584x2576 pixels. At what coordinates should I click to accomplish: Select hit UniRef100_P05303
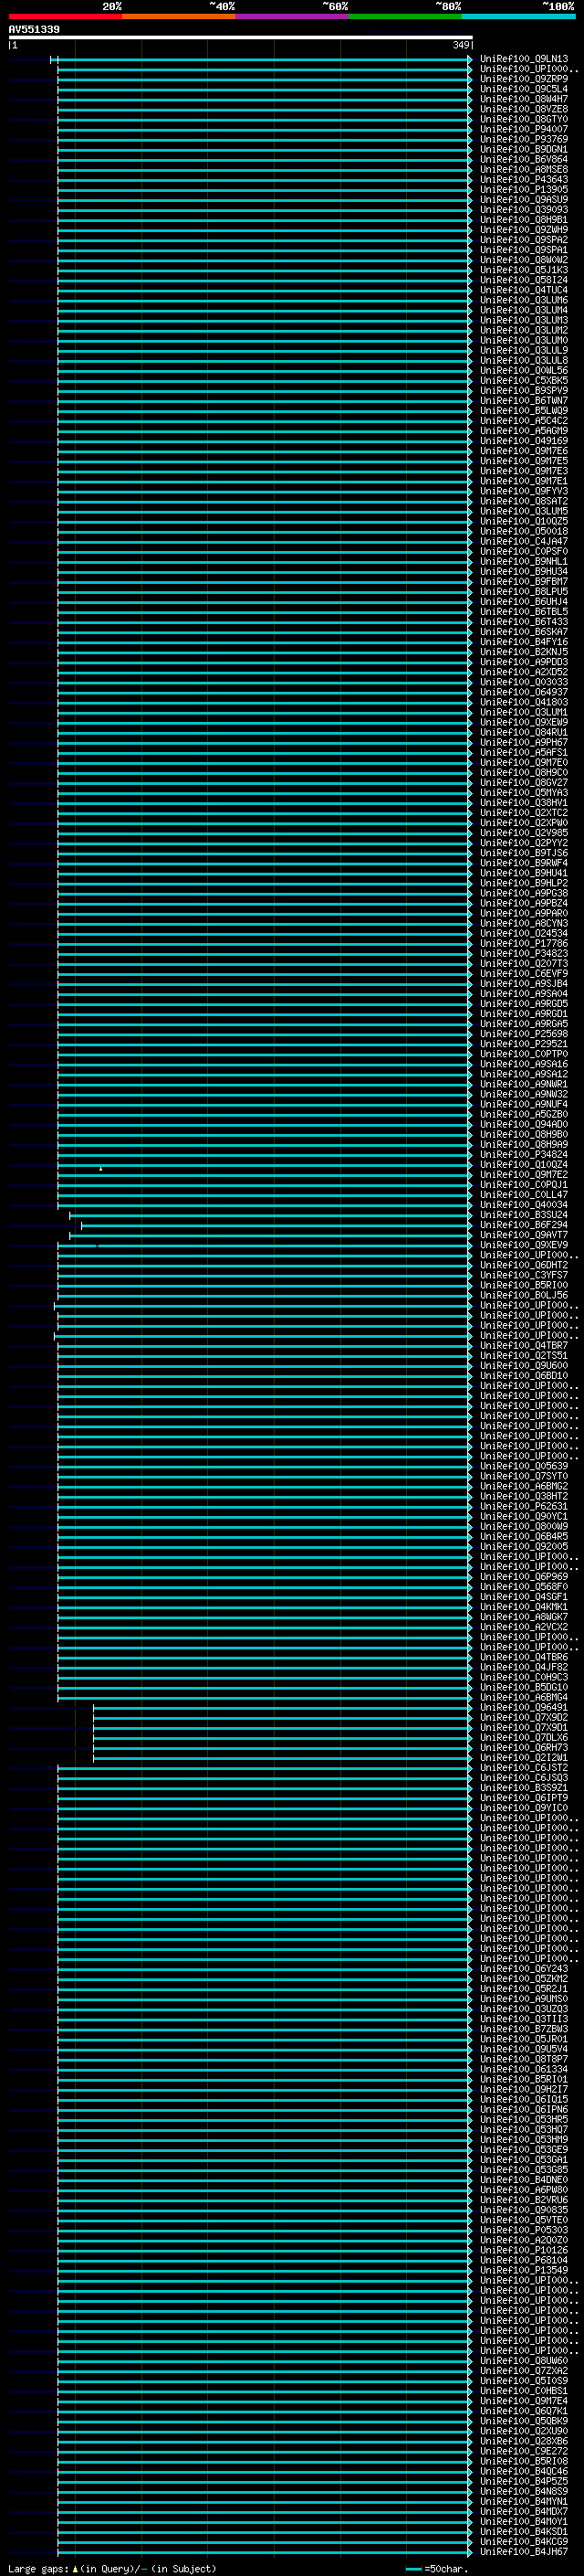coord(523,2230)
